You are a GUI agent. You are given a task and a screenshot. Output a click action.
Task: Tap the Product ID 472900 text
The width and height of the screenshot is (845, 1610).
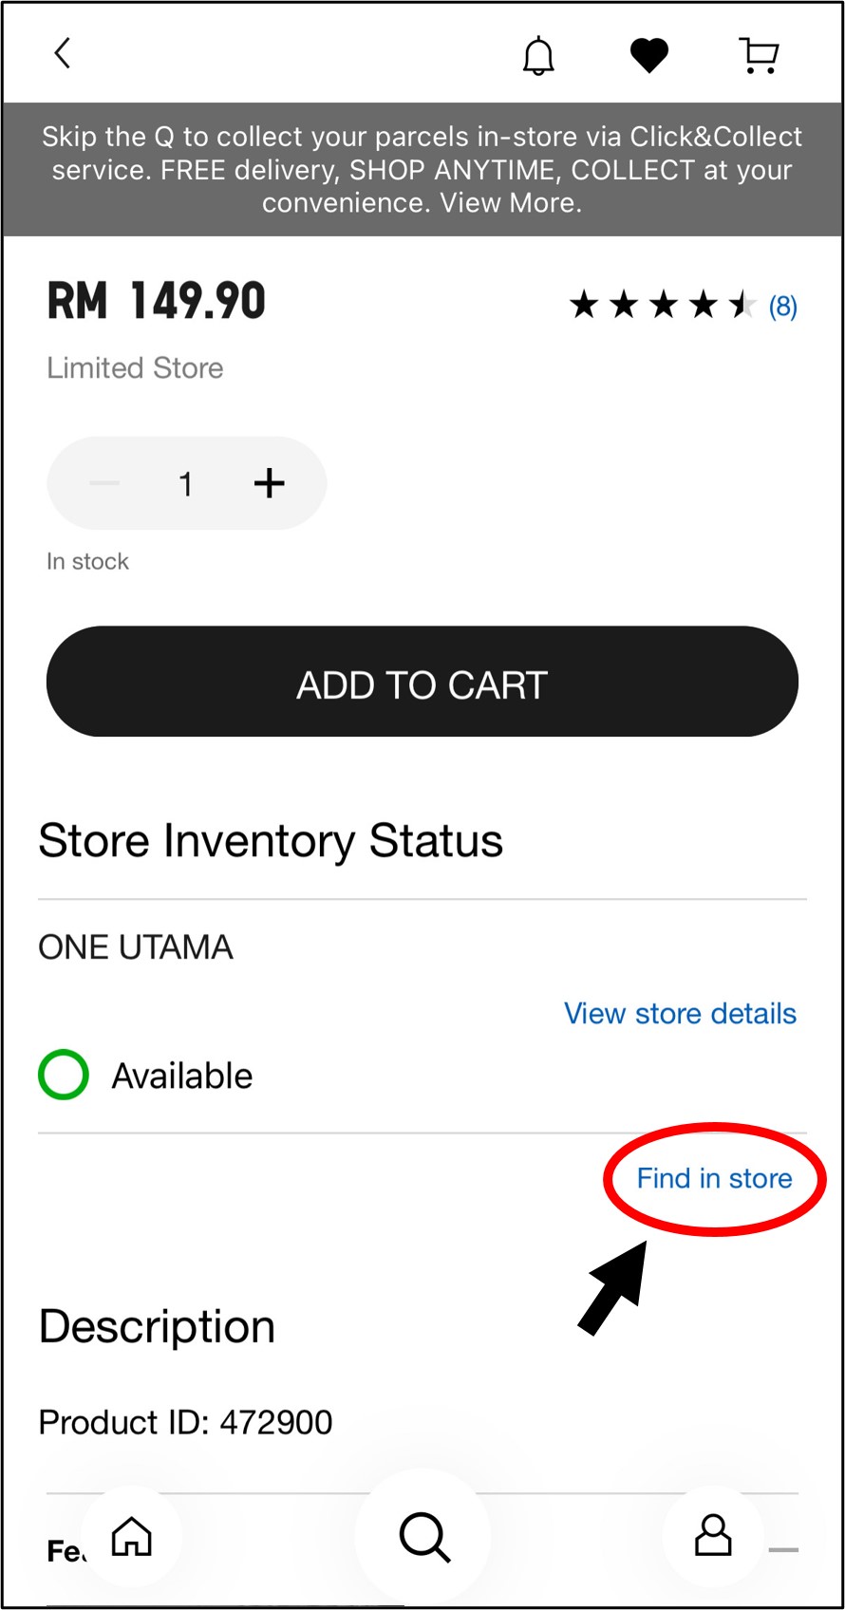pyautogui.click(x=185, y=1422)
